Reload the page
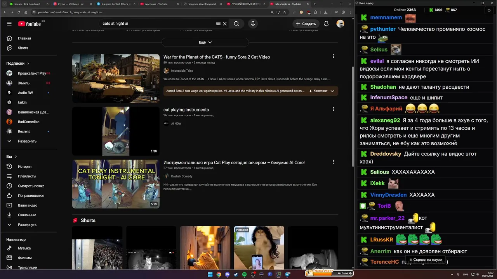This screenshot has width=497, height=279. tap(19, 12)
